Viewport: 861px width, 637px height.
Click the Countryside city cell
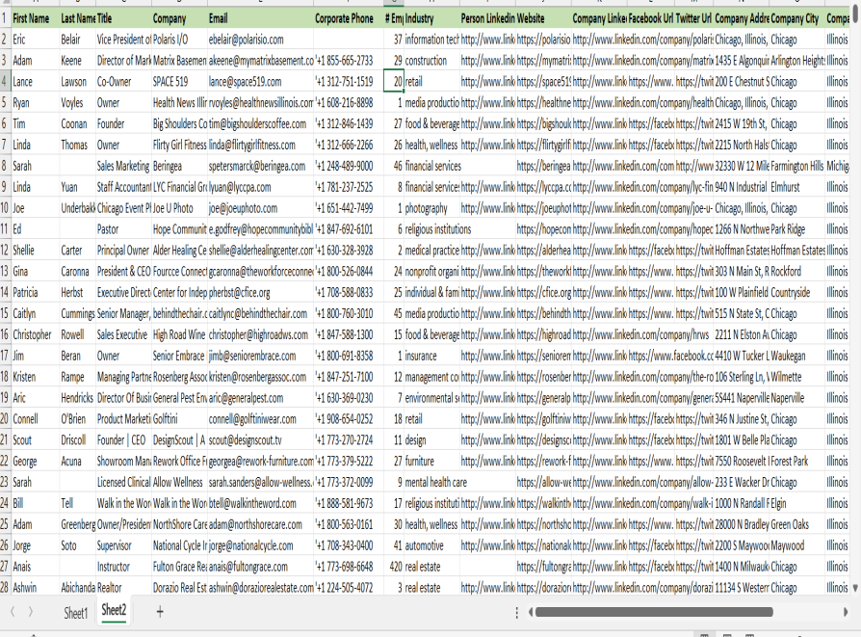tap(797, 292)
